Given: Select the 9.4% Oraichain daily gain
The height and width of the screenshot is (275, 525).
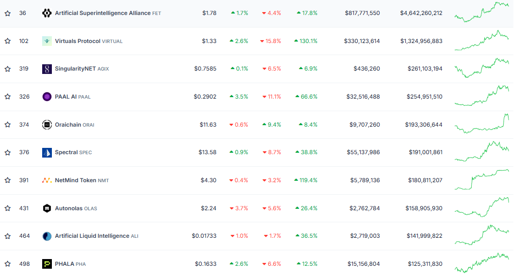Looking at the screenshot, I should coord(271,125).
